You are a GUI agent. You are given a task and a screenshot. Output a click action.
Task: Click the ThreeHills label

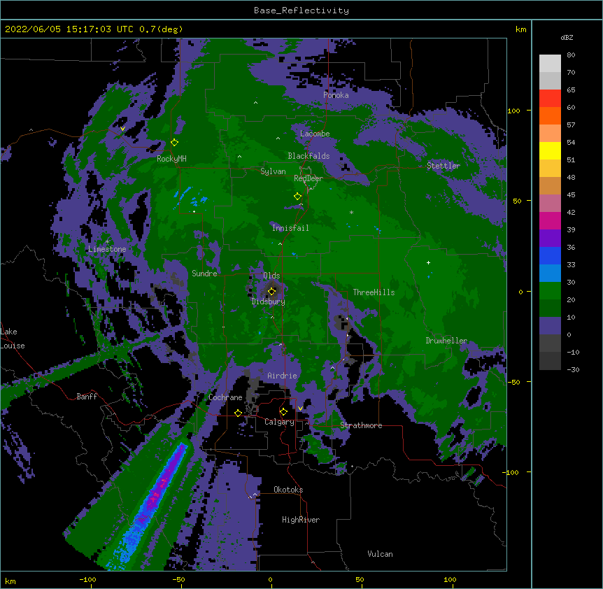point(374,292)
